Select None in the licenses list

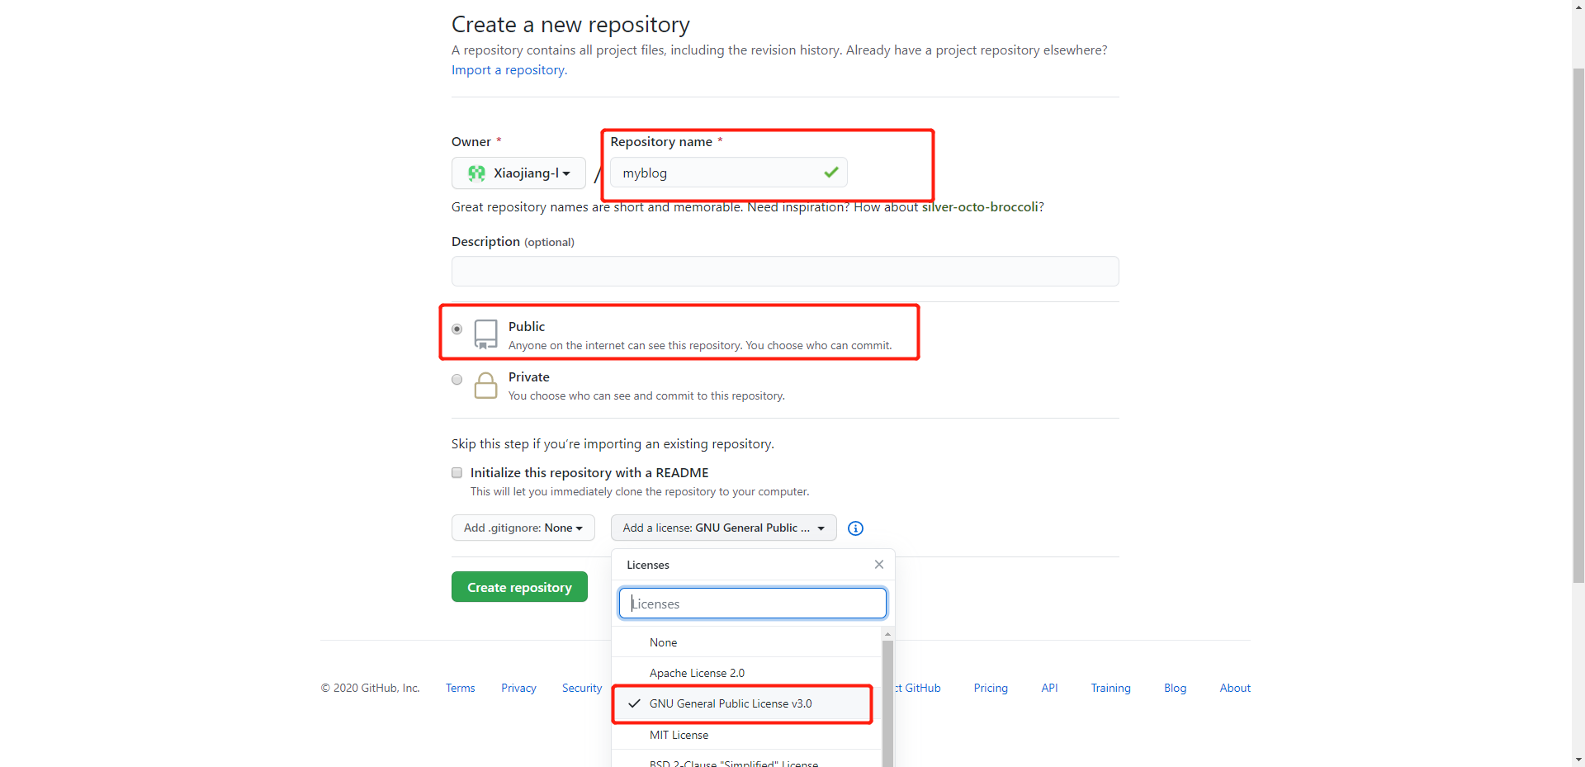pos(663,642)
